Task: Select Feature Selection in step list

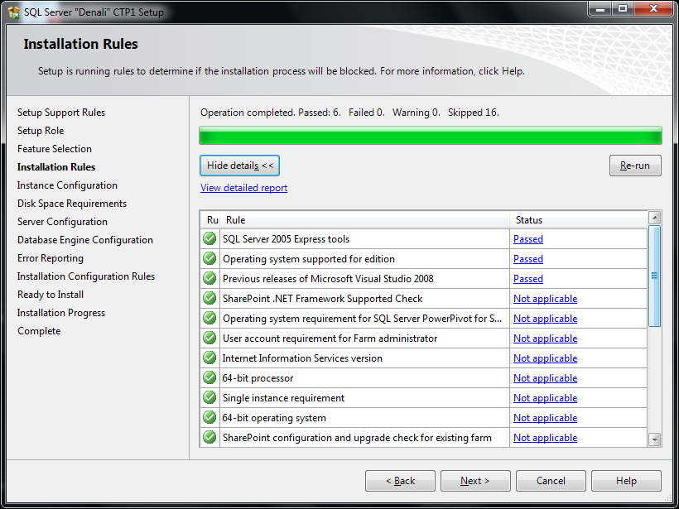Action: click(x=55, y=149)
